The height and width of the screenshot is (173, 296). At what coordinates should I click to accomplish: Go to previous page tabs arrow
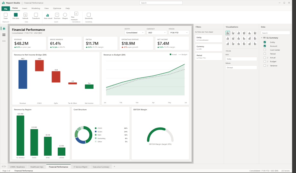coord(3,166)
